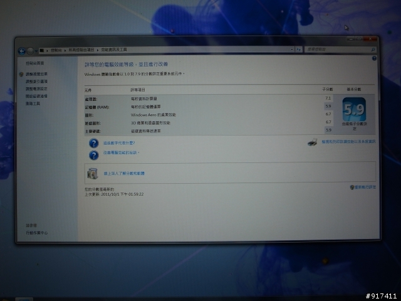This screenshot has height=301, width=401.
Task: Open the address bar history dropdown
Action: [x=292, y=49]
